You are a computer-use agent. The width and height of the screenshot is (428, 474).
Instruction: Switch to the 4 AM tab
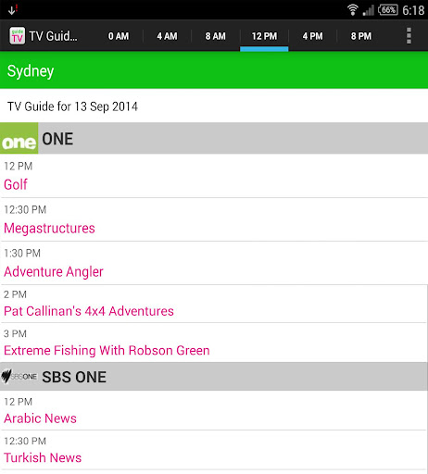[x=167, y=36]
